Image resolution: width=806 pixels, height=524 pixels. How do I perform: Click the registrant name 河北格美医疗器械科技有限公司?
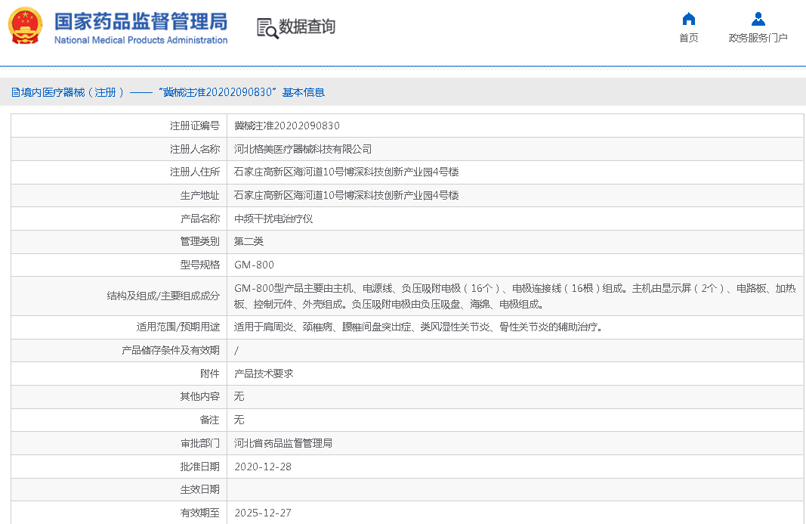click(x=302, y=149)
